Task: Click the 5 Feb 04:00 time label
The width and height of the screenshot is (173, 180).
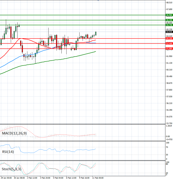Action: click(x=58, y=178)
